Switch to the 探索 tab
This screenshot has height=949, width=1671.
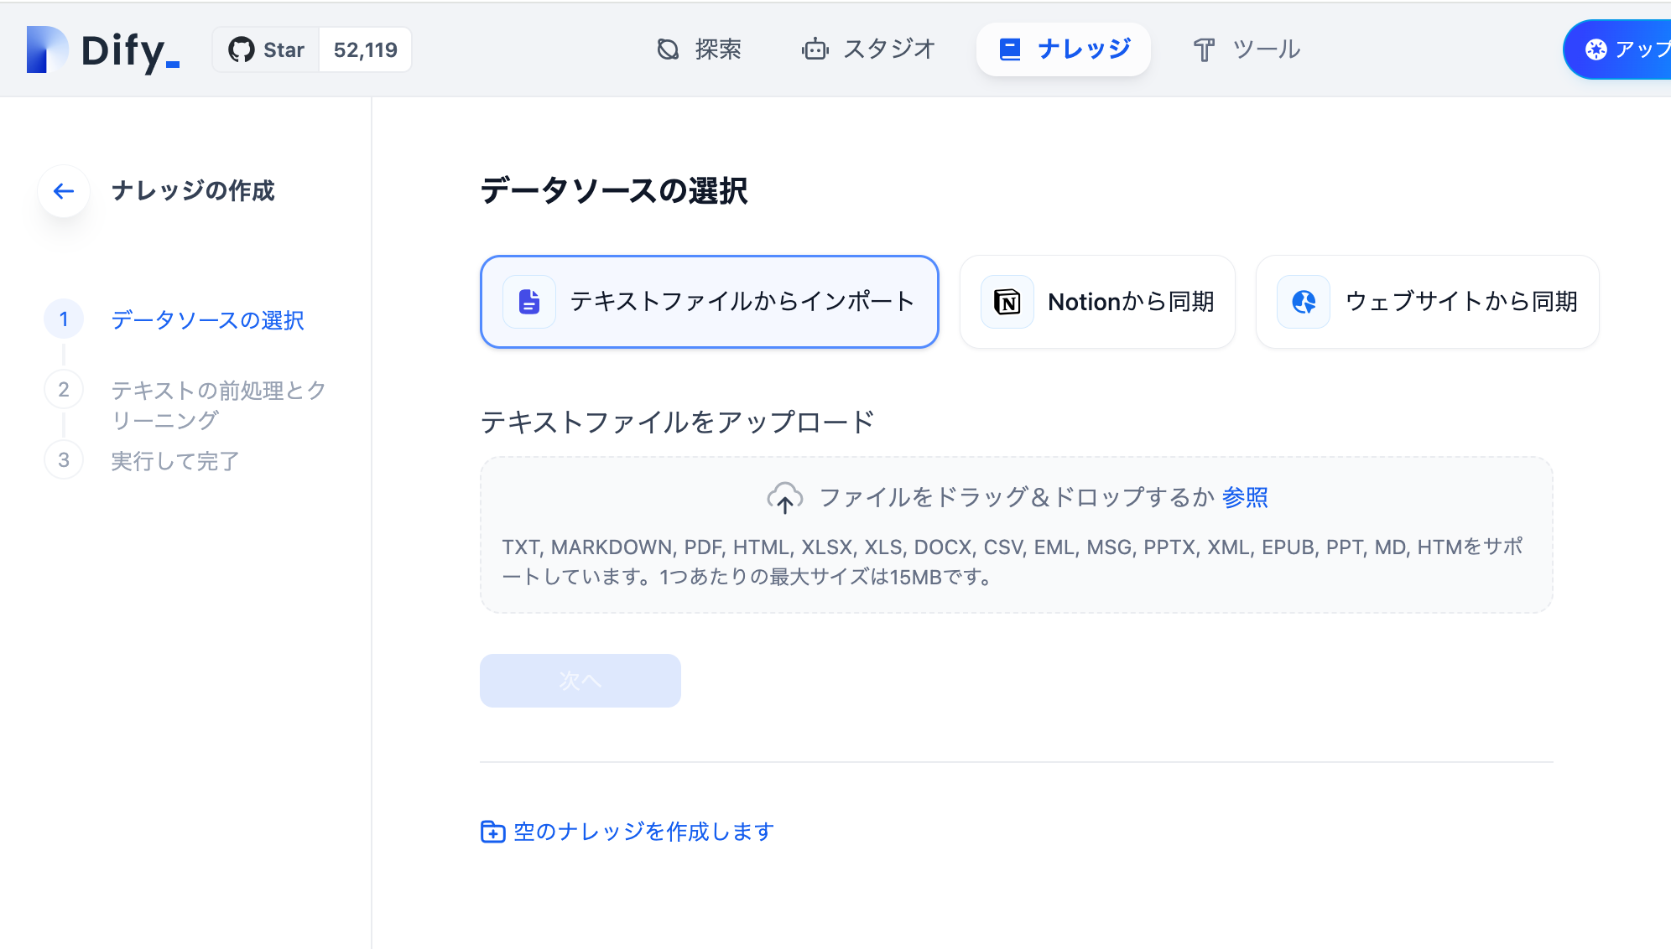[x=700, y=49]
